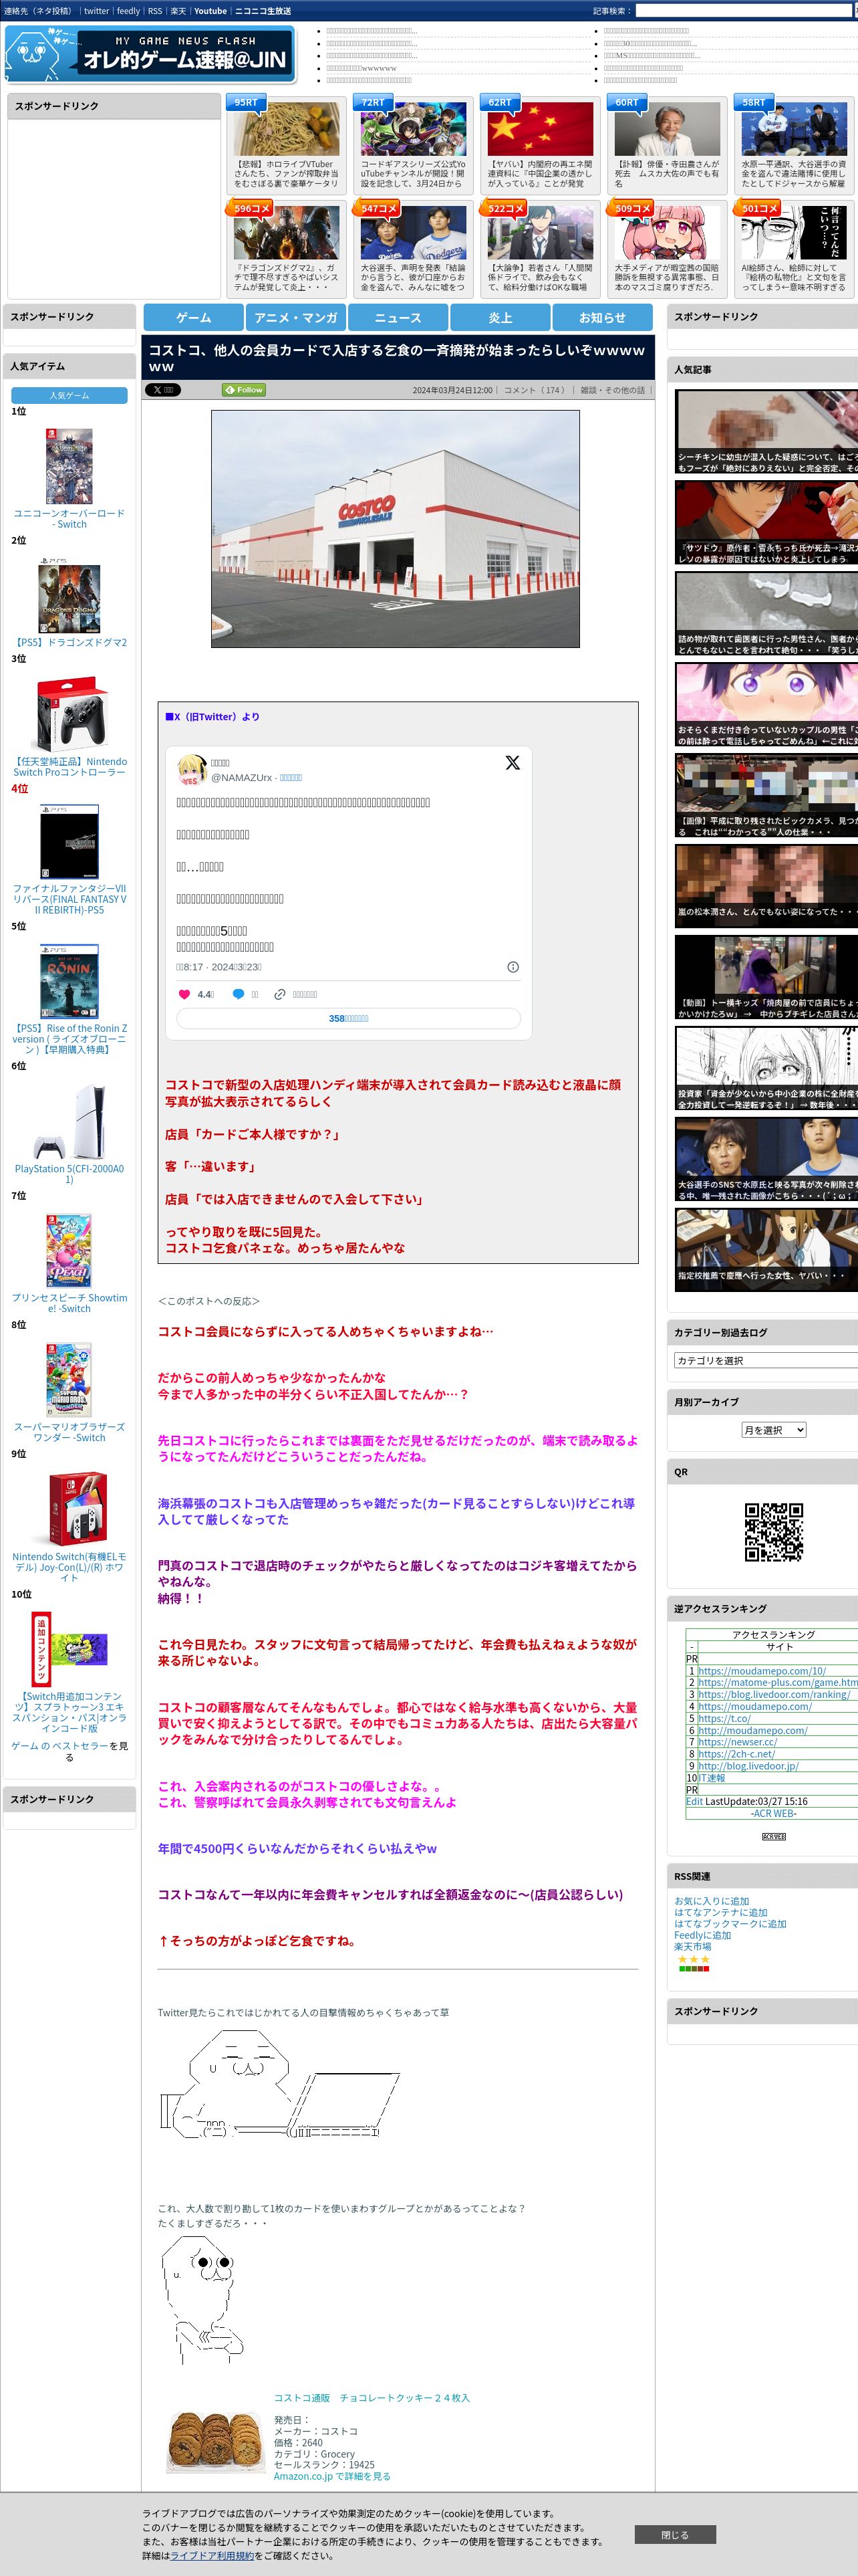Image resolution: width=858 pixels, height=2576 pixels.
Task: Open the ■X（旧Twitter）より source link
Action: pyautogui.click(x=212, y=717)
